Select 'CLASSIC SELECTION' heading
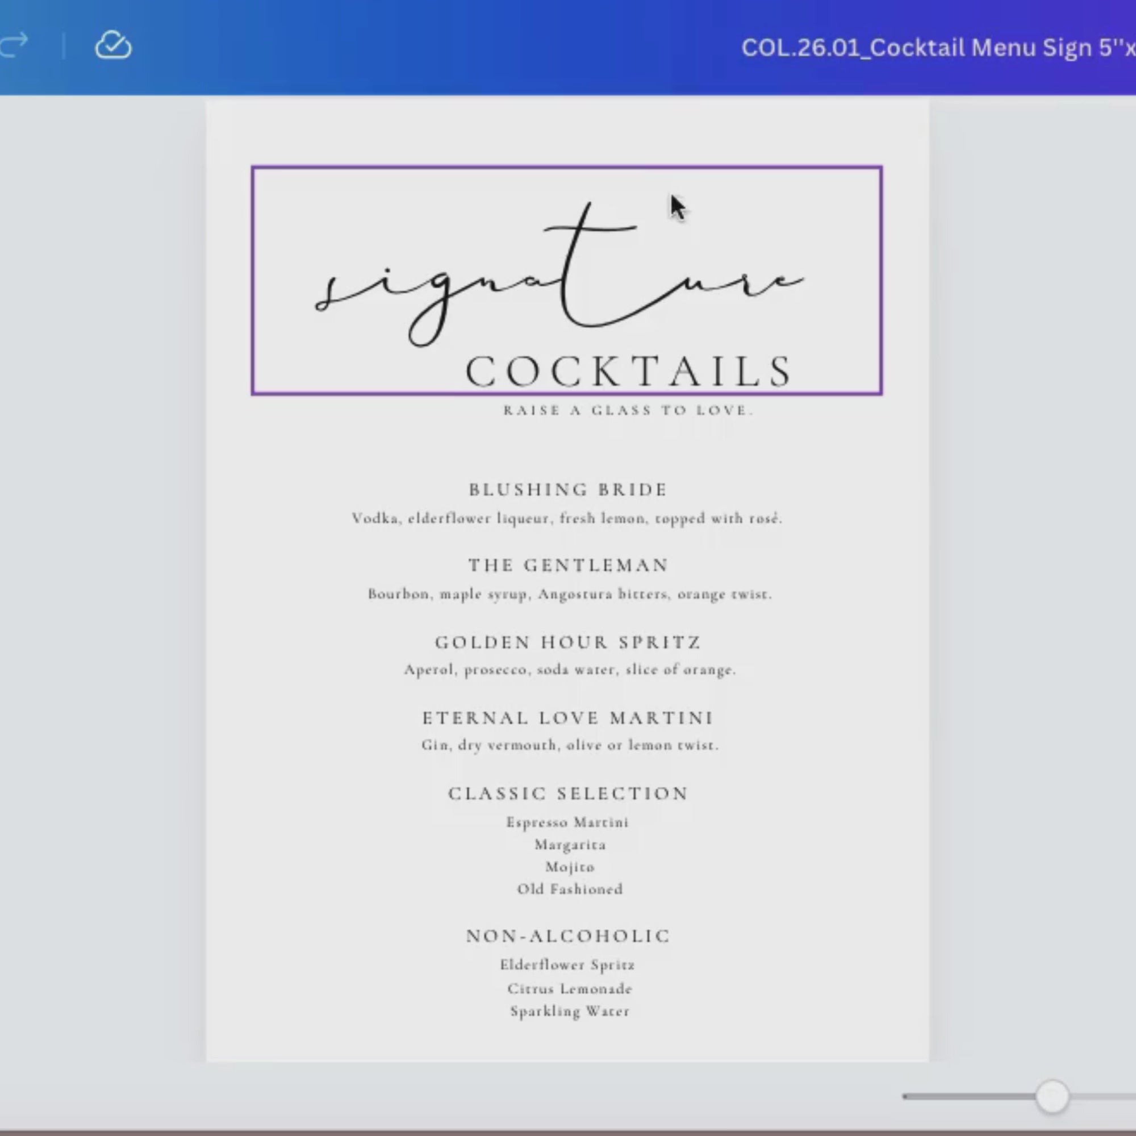1136x1136 pixels. [x=568, y=794]
